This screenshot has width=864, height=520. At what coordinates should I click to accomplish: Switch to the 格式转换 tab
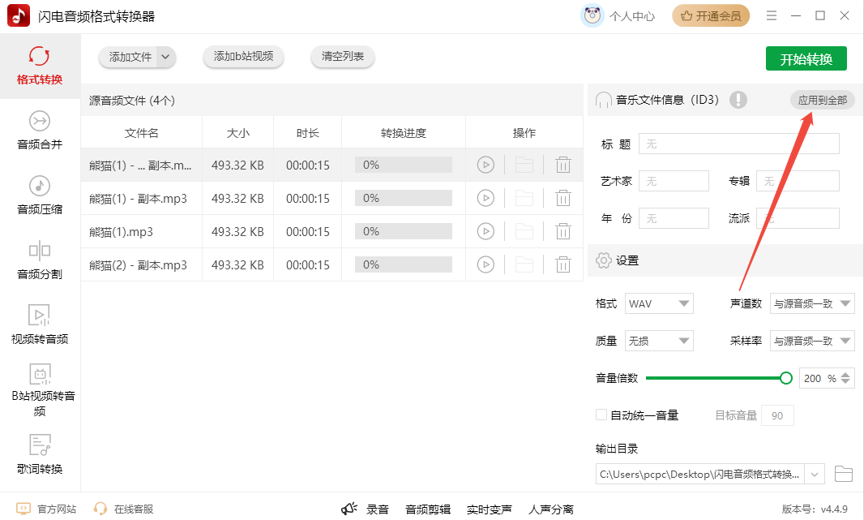(40, 65)
